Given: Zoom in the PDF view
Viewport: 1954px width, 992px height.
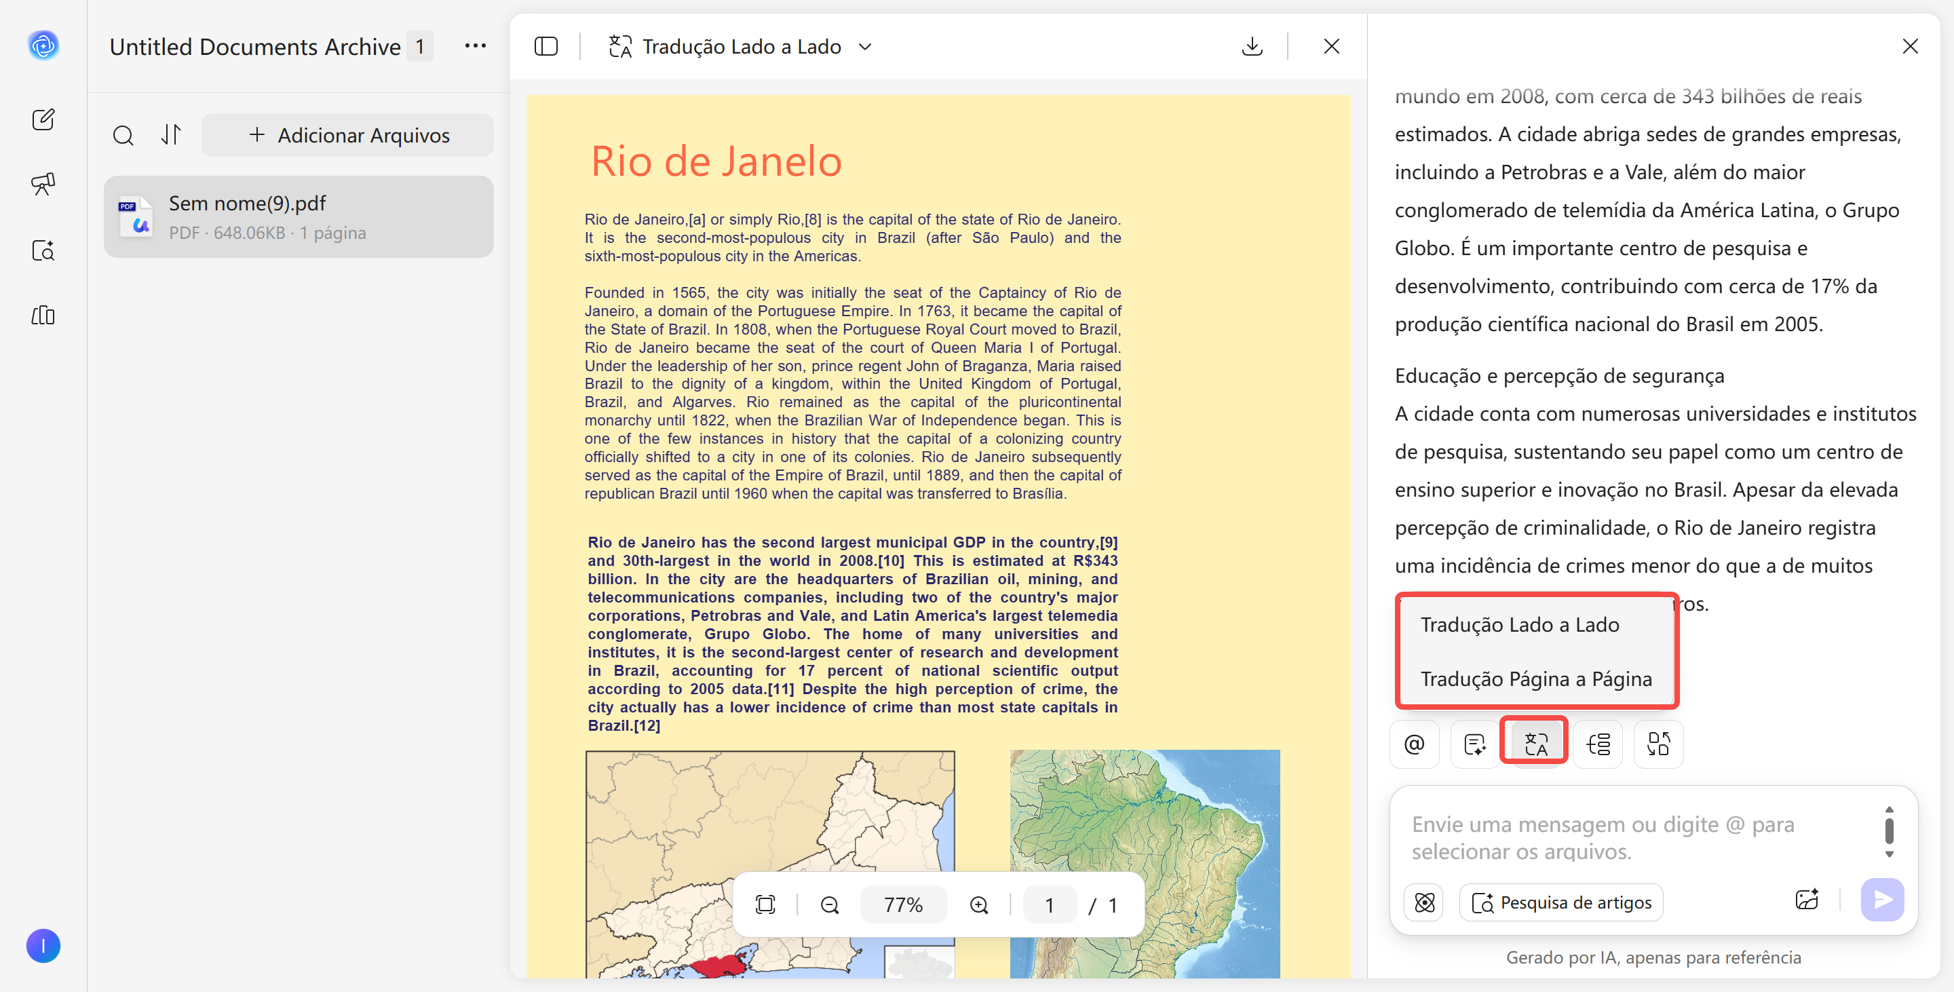Looking at the screenshot, I should point(979,904).
